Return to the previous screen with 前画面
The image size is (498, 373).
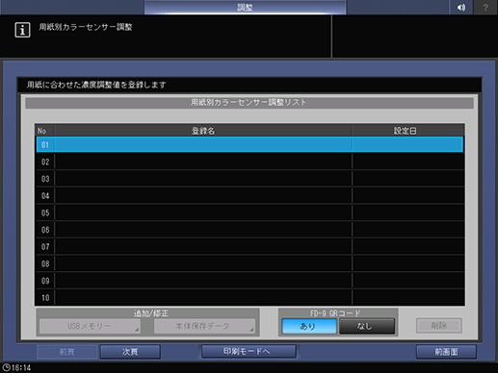point(446,352)
